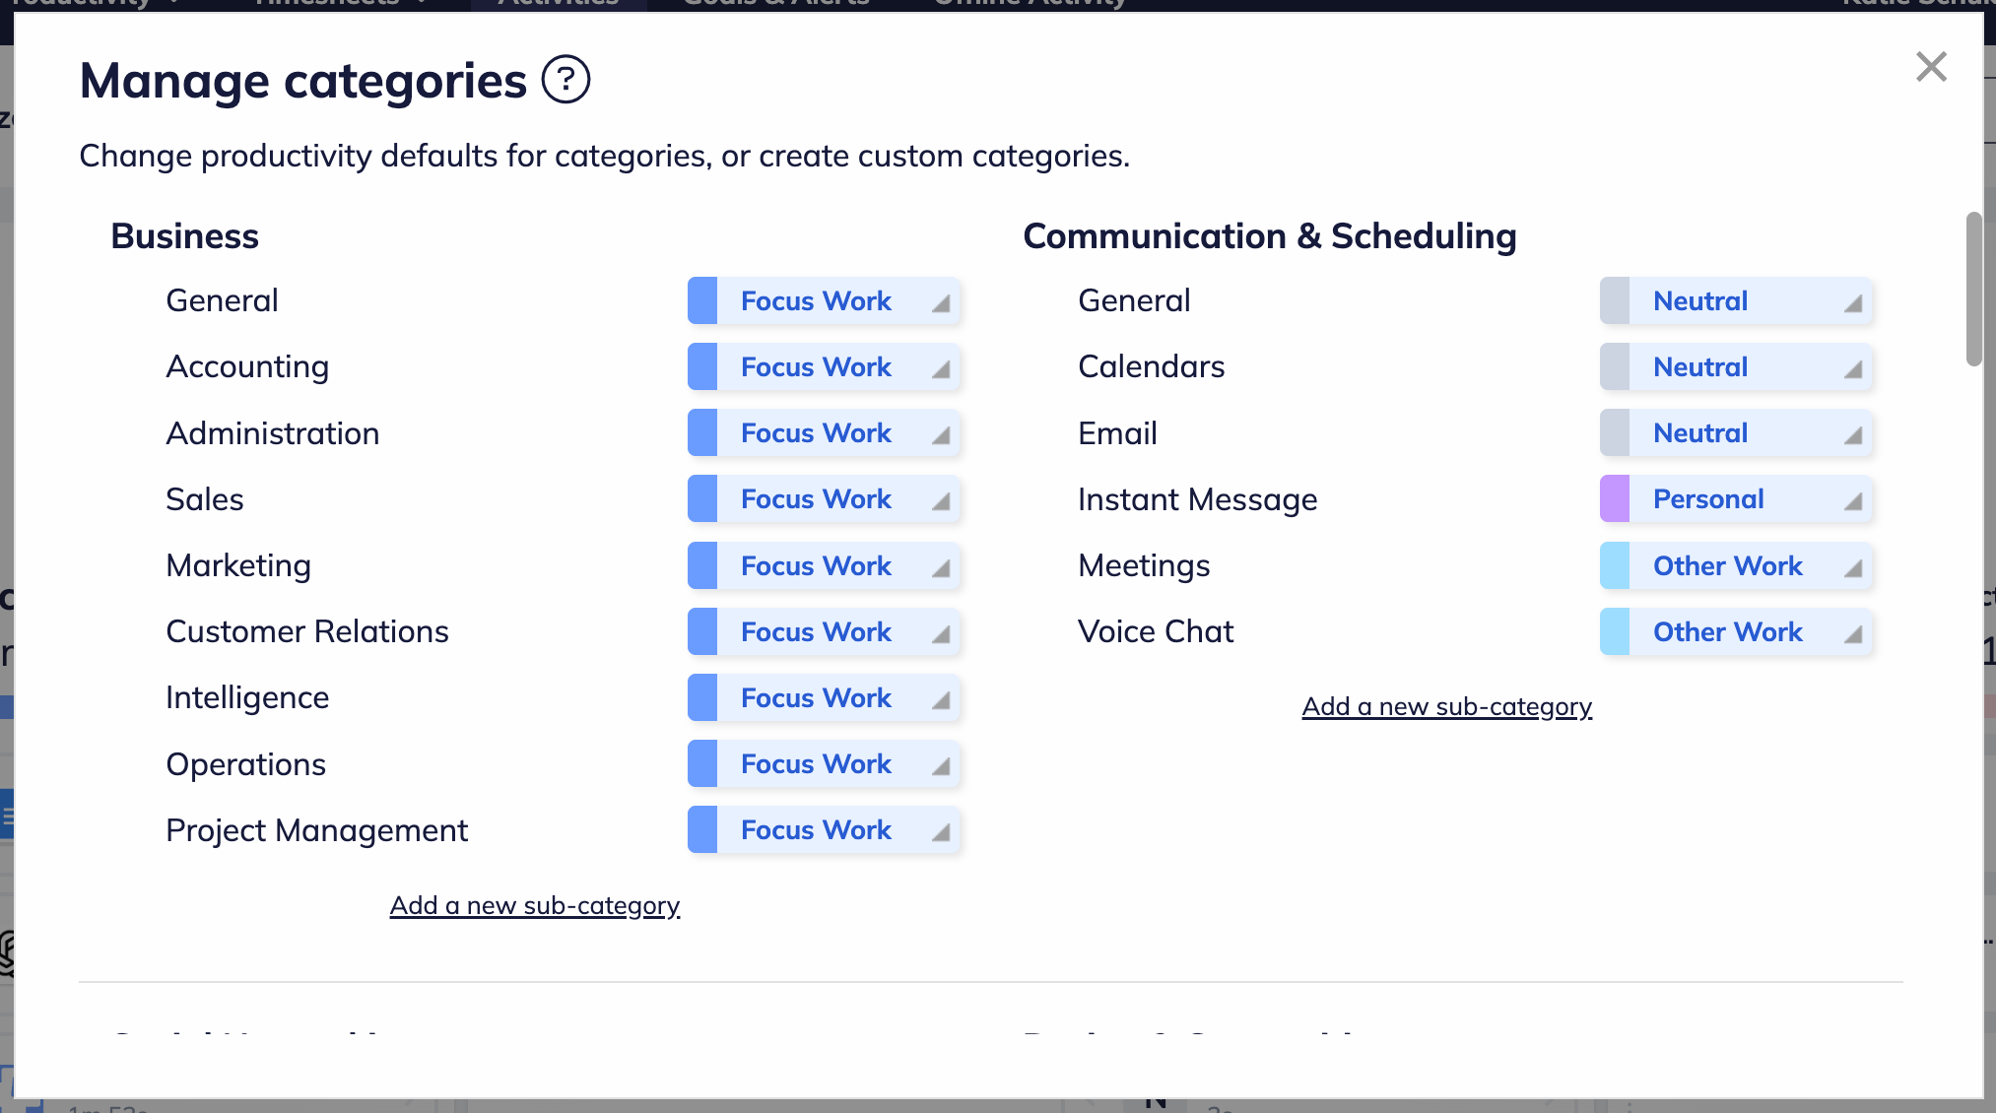Change the Meetings Other Work dropdown
This screenshot has width=1996, height=1113.
pyautogui.click(x=1736, y=566)
